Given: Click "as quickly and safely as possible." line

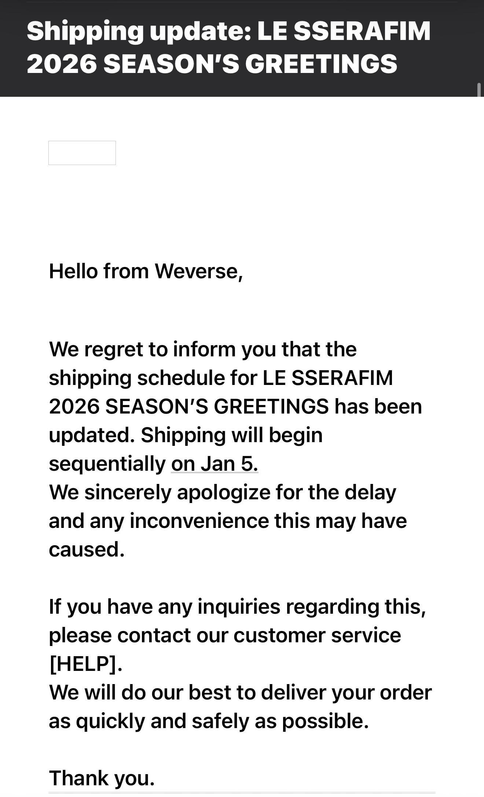Looking at the screenshot, I should coord(208,721).
